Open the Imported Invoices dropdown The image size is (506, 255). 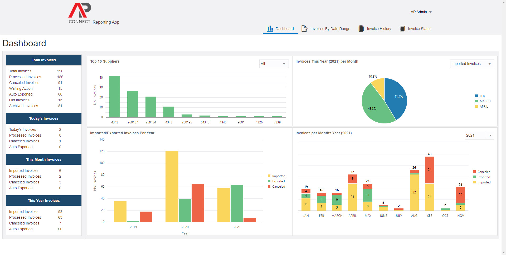471,64
